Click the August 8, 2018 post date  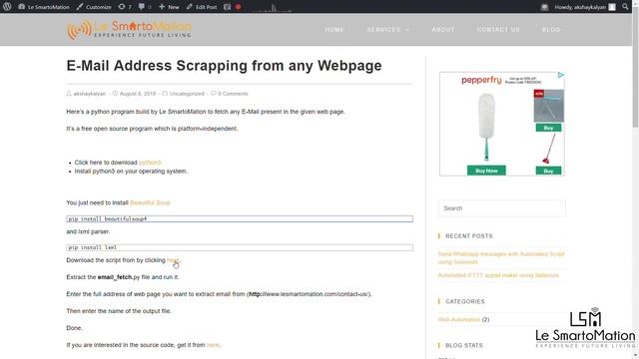138,94
